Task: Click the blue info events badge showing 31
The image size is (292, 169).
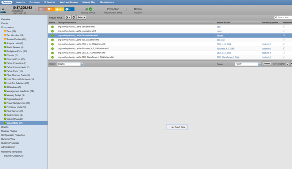Action: coord(69,9)
